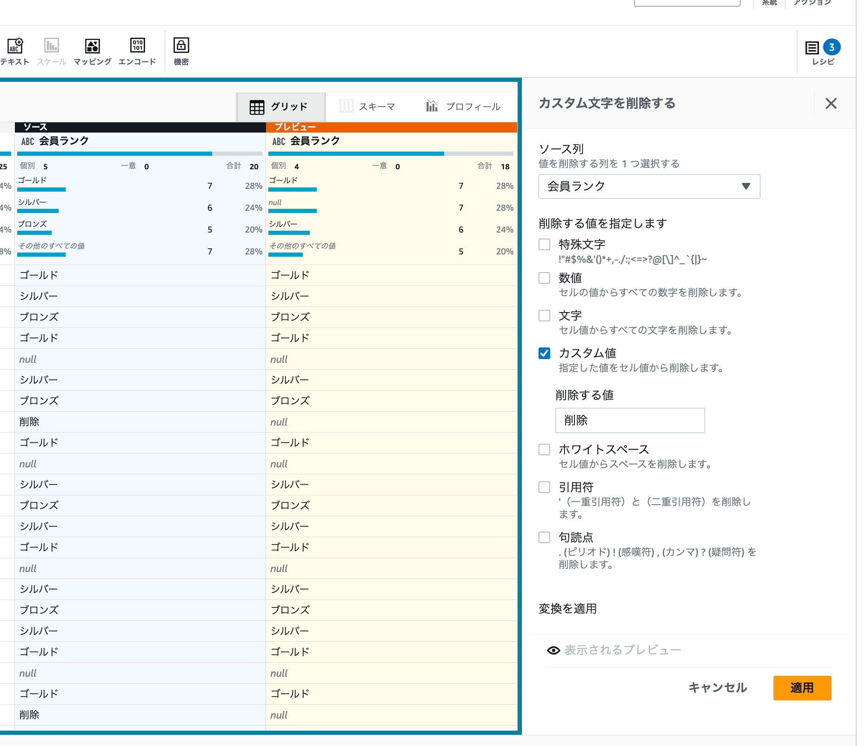Open the マッピング mapping tool
Viewport: 865px width, 746px height.
93,51
